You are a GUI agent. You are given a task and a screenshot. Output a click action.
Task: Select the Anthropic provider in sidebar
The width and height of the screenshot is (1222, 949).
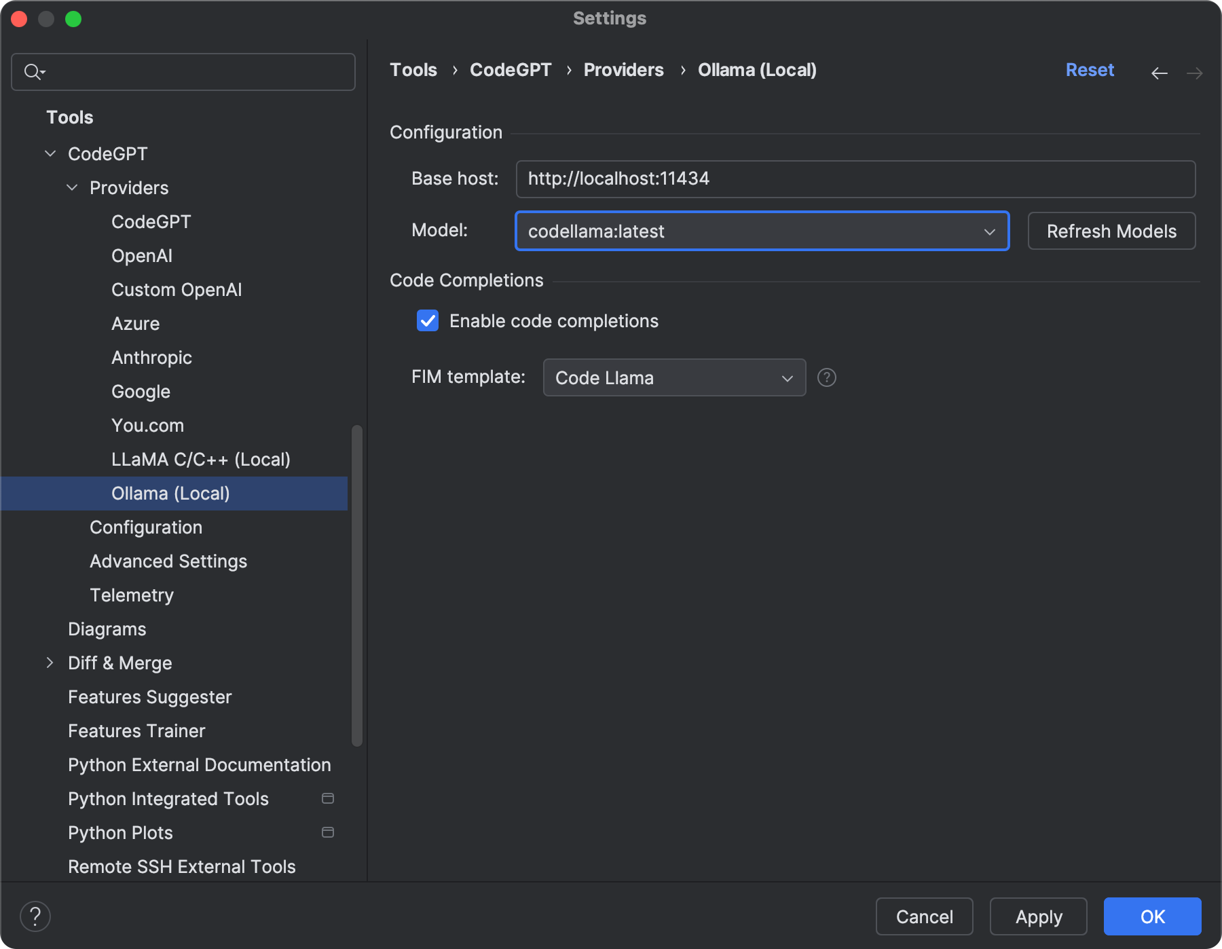coord(151,358)
